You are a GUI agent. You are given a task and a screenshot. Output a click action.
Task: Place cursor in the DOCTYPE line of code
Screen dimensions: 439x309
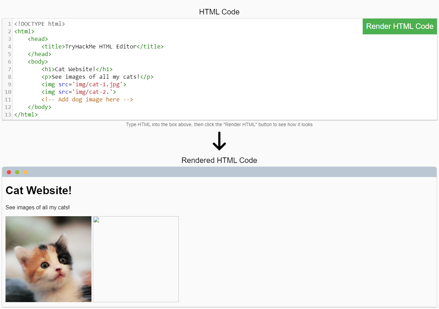click(40, 24)
